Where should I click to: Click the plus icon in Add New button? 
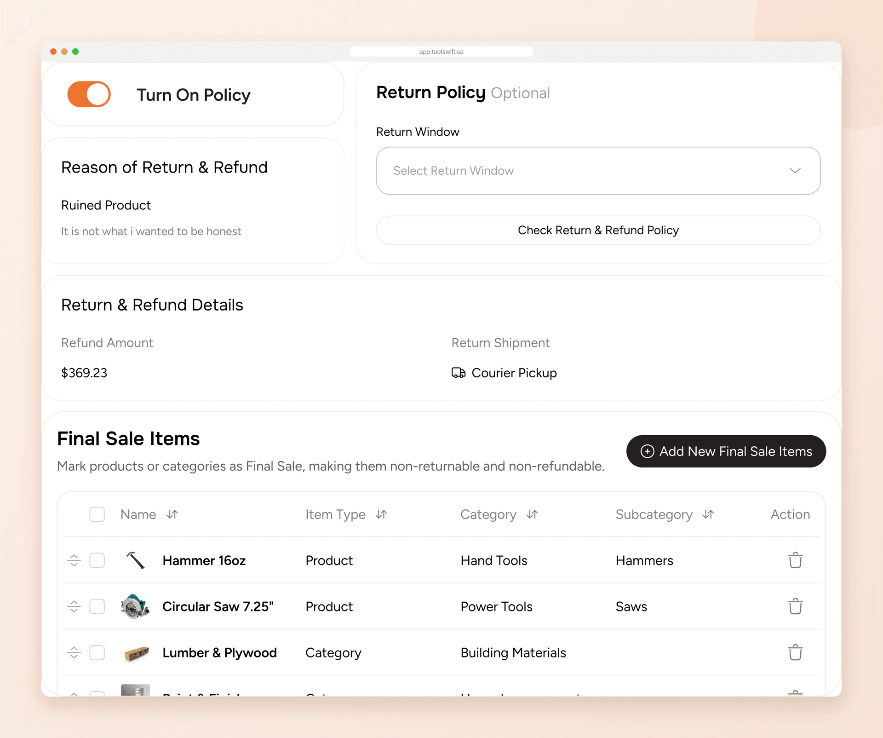648,451
